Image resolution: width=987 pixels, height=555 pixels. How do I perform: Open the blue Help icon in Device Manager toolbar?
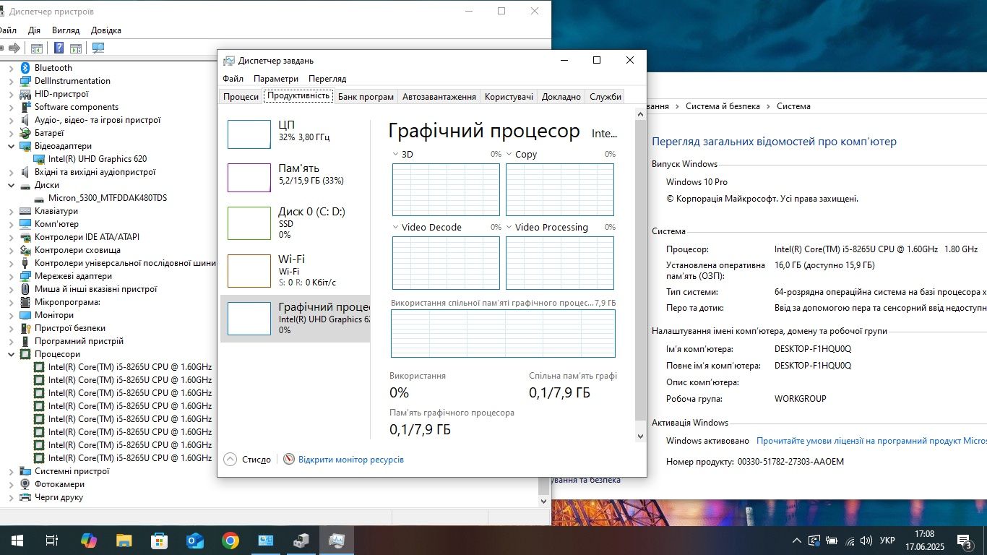click(59, 48)
